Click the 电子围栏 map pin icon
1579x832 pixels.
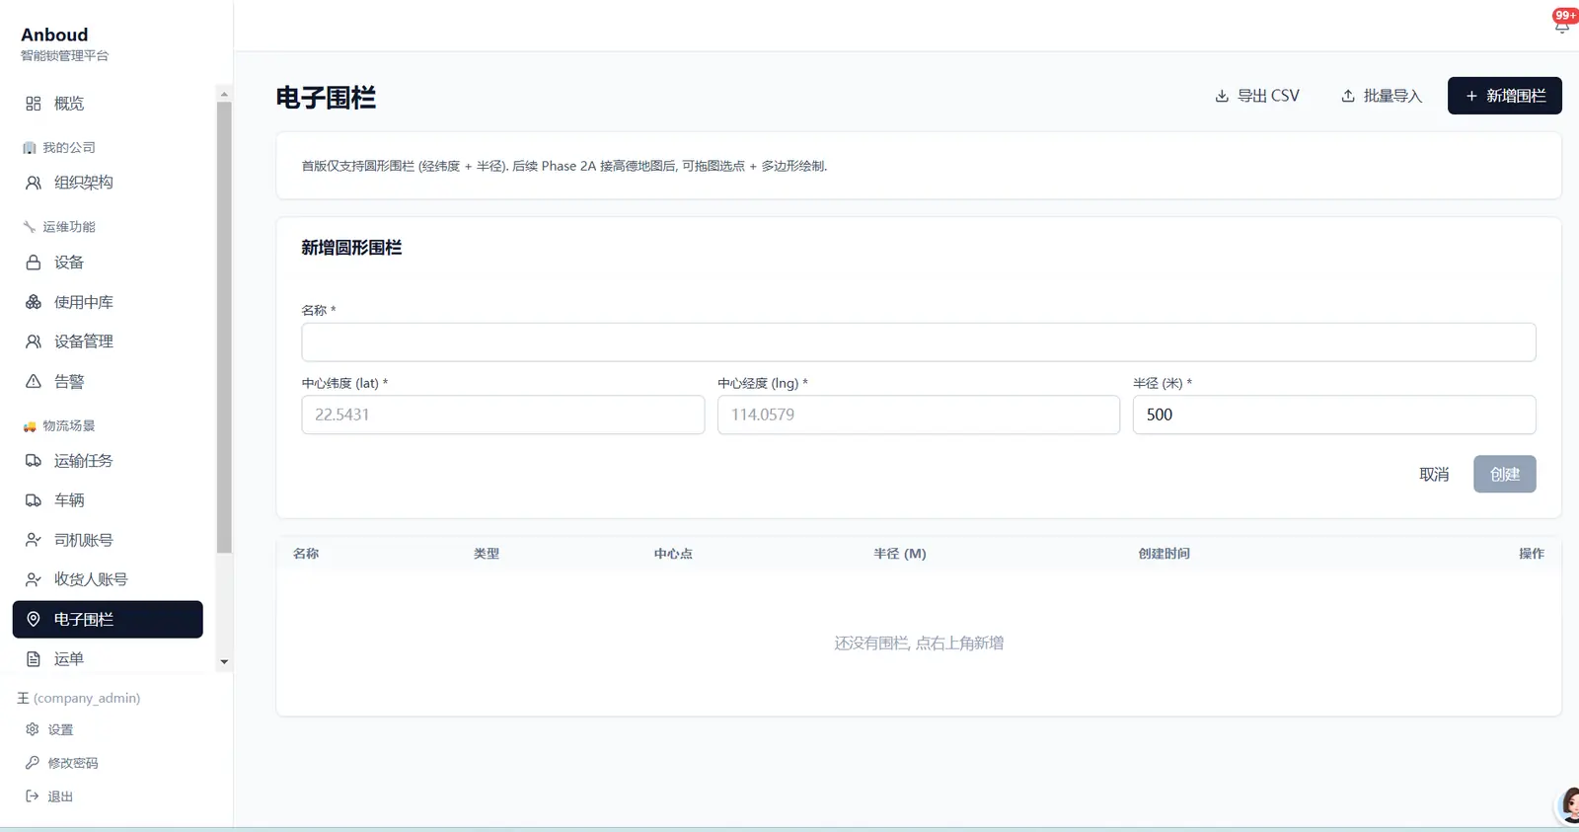[34, 619]
